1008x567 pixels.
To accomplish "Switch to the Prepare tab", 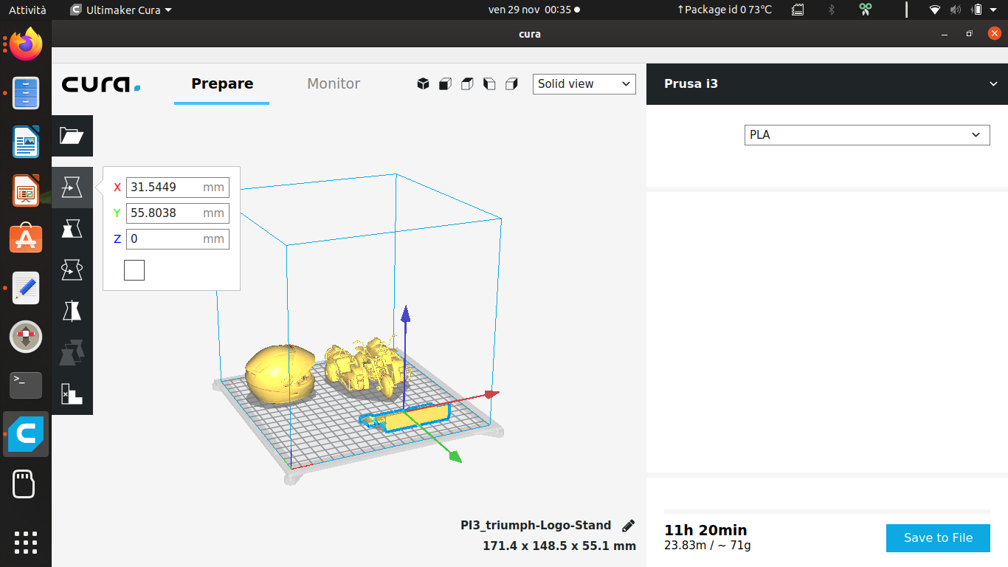I will pos(222,84).
